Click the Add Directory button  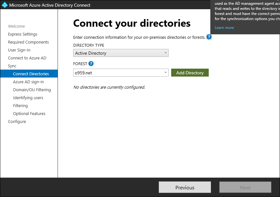[x=190, y=73]
